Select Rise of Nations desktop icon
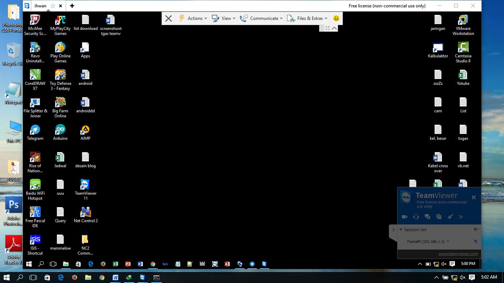This screenshot has height=283, width=504. coord(35,163)
